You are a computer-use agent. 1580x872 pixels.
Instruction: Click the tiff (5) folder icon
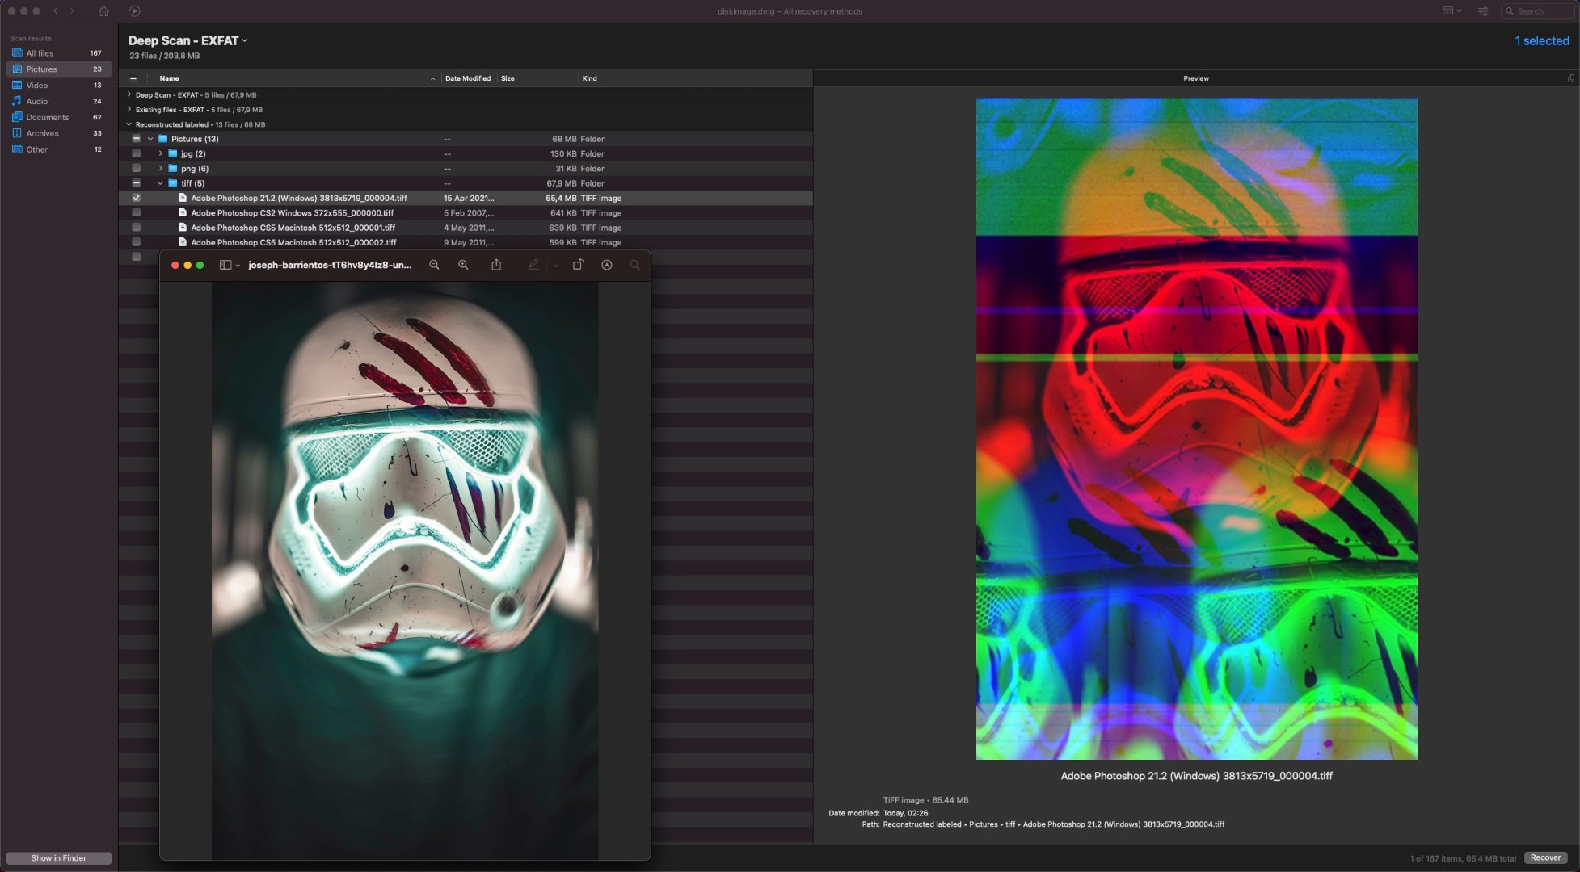(x=172, y=183)
